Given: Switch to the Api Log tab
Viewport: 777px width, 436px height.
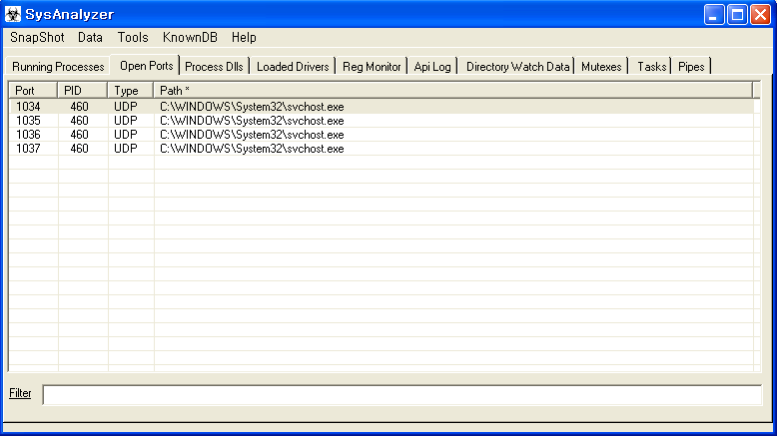Looking at the screenshot, I should [x=432, y=67].
